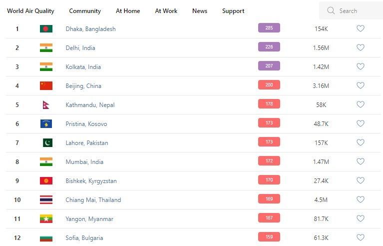Click the Kyrgyzstan flag icon
Viewport: 383px width, 246px height.
46,180
